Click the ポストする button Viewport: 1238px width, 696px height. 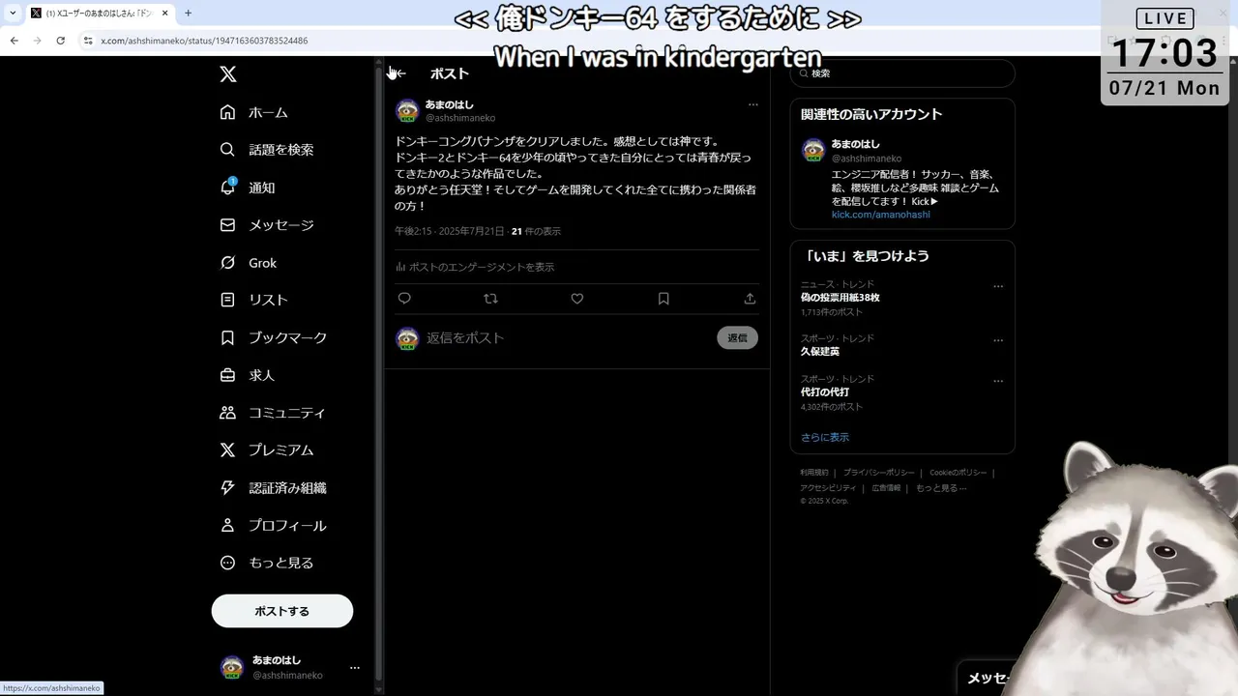point(282,611)
